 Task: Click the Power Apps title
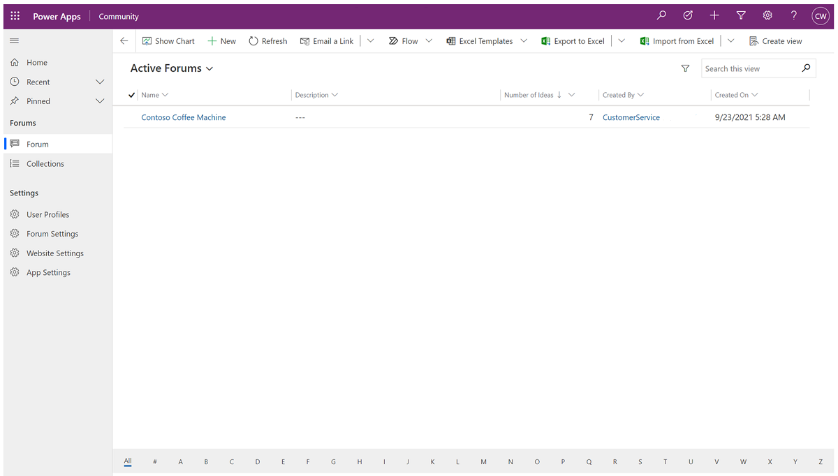tap(57, 16)
